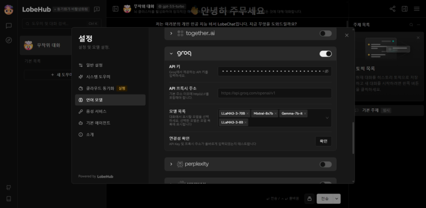Reveal API key with eye icon
The width and height of the screenshot is (426, 208).
327,71
